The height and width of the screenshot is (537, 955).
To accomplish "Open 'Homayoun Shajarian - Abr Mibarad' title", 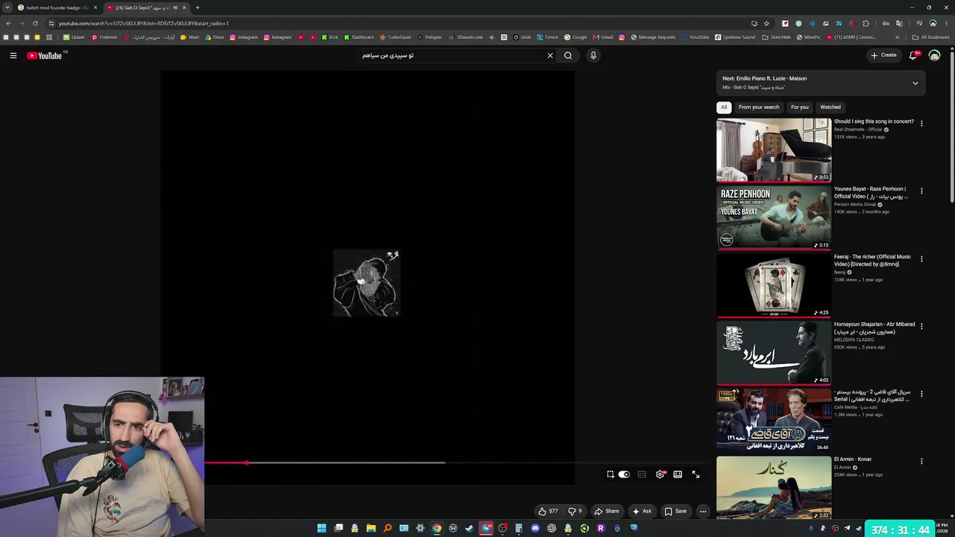I will pos(874,328).
